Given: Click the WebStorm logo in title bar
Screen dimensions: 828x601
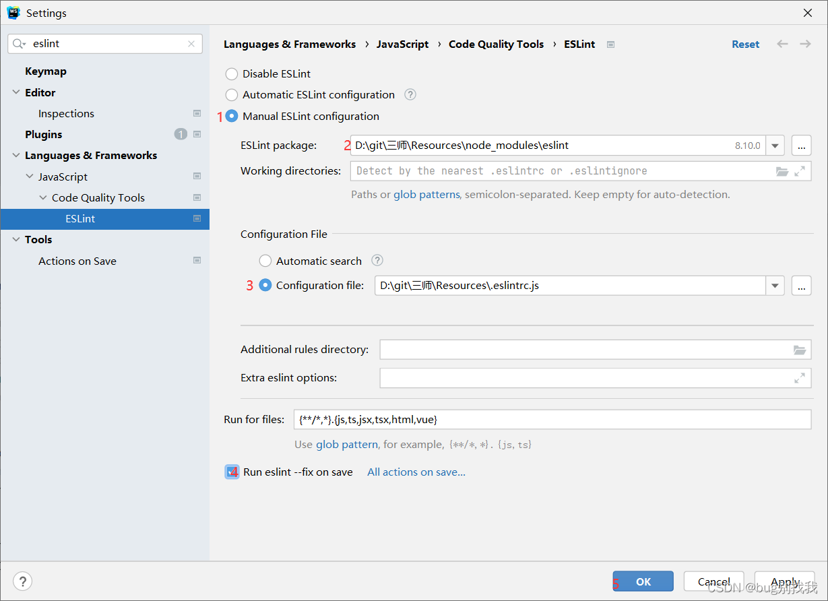Looking at the screenshot, I should tap(13, 13).
